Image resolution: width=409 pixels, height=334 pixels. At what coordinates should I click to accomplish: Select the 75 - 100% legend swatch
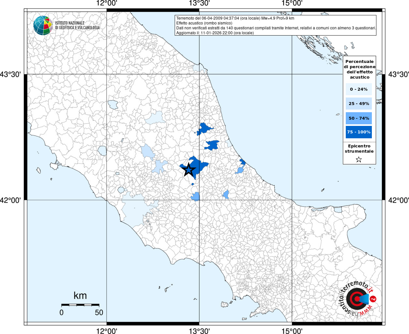tap(358, 132)
